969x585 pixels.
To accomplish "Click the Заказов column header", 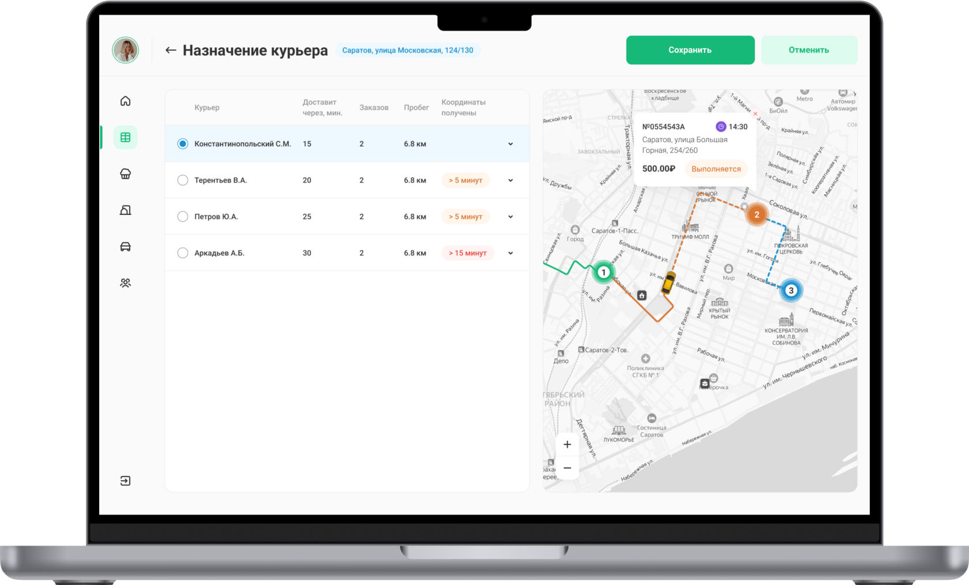I will 374,108.
